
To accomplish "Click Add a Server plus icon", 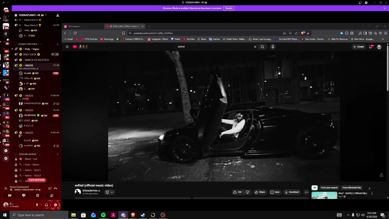I will (6, 151).
